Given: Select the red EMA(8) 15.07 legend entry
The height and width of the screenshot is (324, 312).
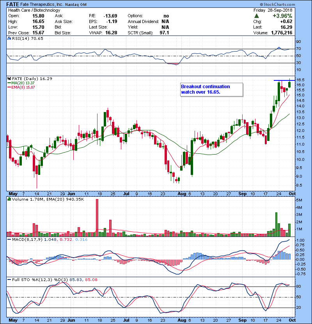Looking at the screenshot, I should click(x=21, y=87).
